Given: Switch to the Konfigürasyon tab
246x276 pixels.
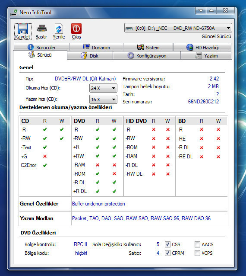Looking at the screenshot, I should pyautogui.click(x=147, y=56).
